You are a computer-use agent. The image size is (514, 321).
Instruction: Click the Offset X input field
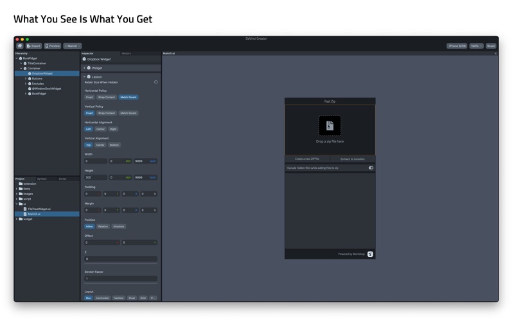pyautogui.click(x=102, y=243)
